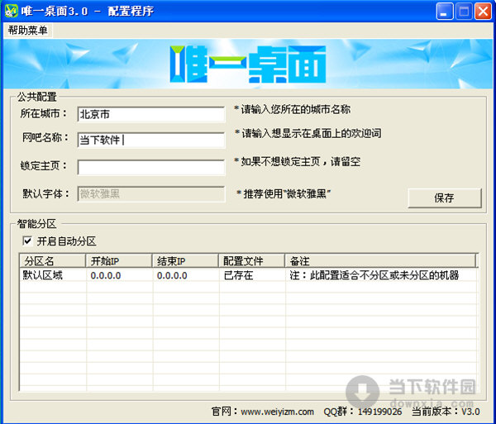Viewport: 496px width, 424px height.
Task: Click the 锁定主页 input field
Action: point(151,167)
